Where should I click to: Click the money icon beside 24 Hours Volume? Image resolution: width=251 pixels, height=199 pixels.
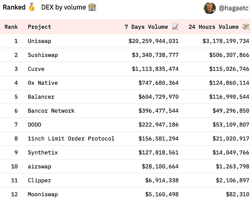coord(246,27)
